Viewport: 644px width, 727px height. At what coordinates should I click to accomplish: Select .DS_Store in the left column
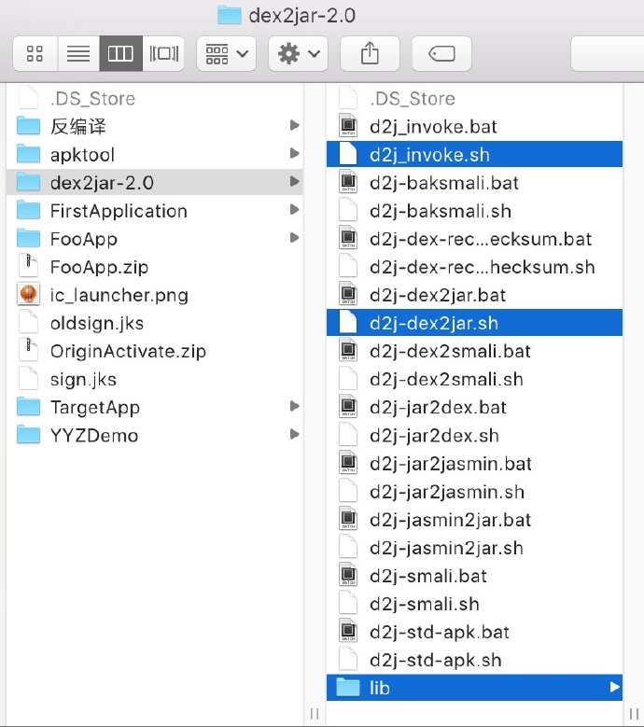(x=155, y=98)
